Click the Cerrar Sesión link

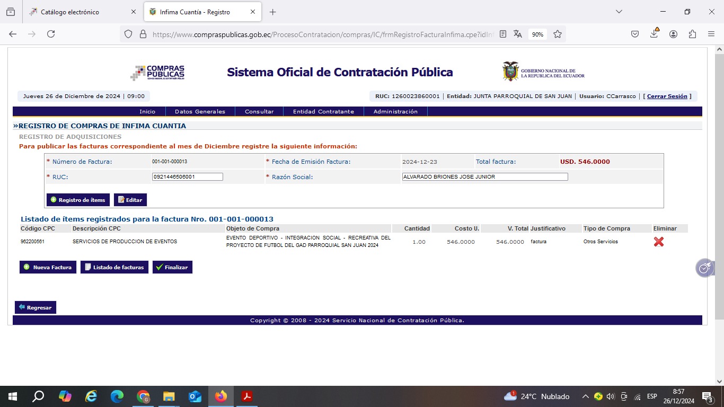[667, 96]
